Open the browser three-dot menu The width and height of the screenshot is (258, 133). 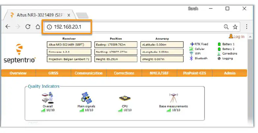pyautogui.click(x=246, y=27)
